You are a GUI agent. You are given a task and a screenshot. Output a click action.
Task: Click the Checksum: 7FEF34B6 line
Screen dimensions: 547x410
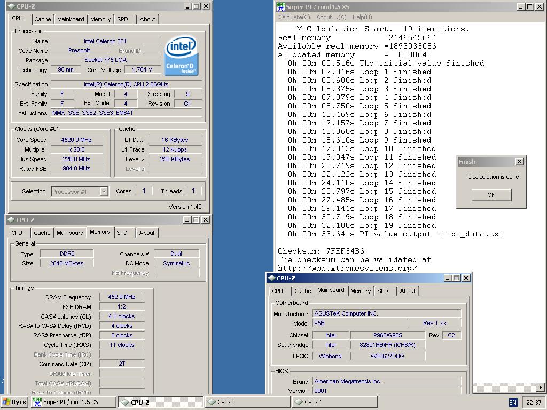(321, 251)
